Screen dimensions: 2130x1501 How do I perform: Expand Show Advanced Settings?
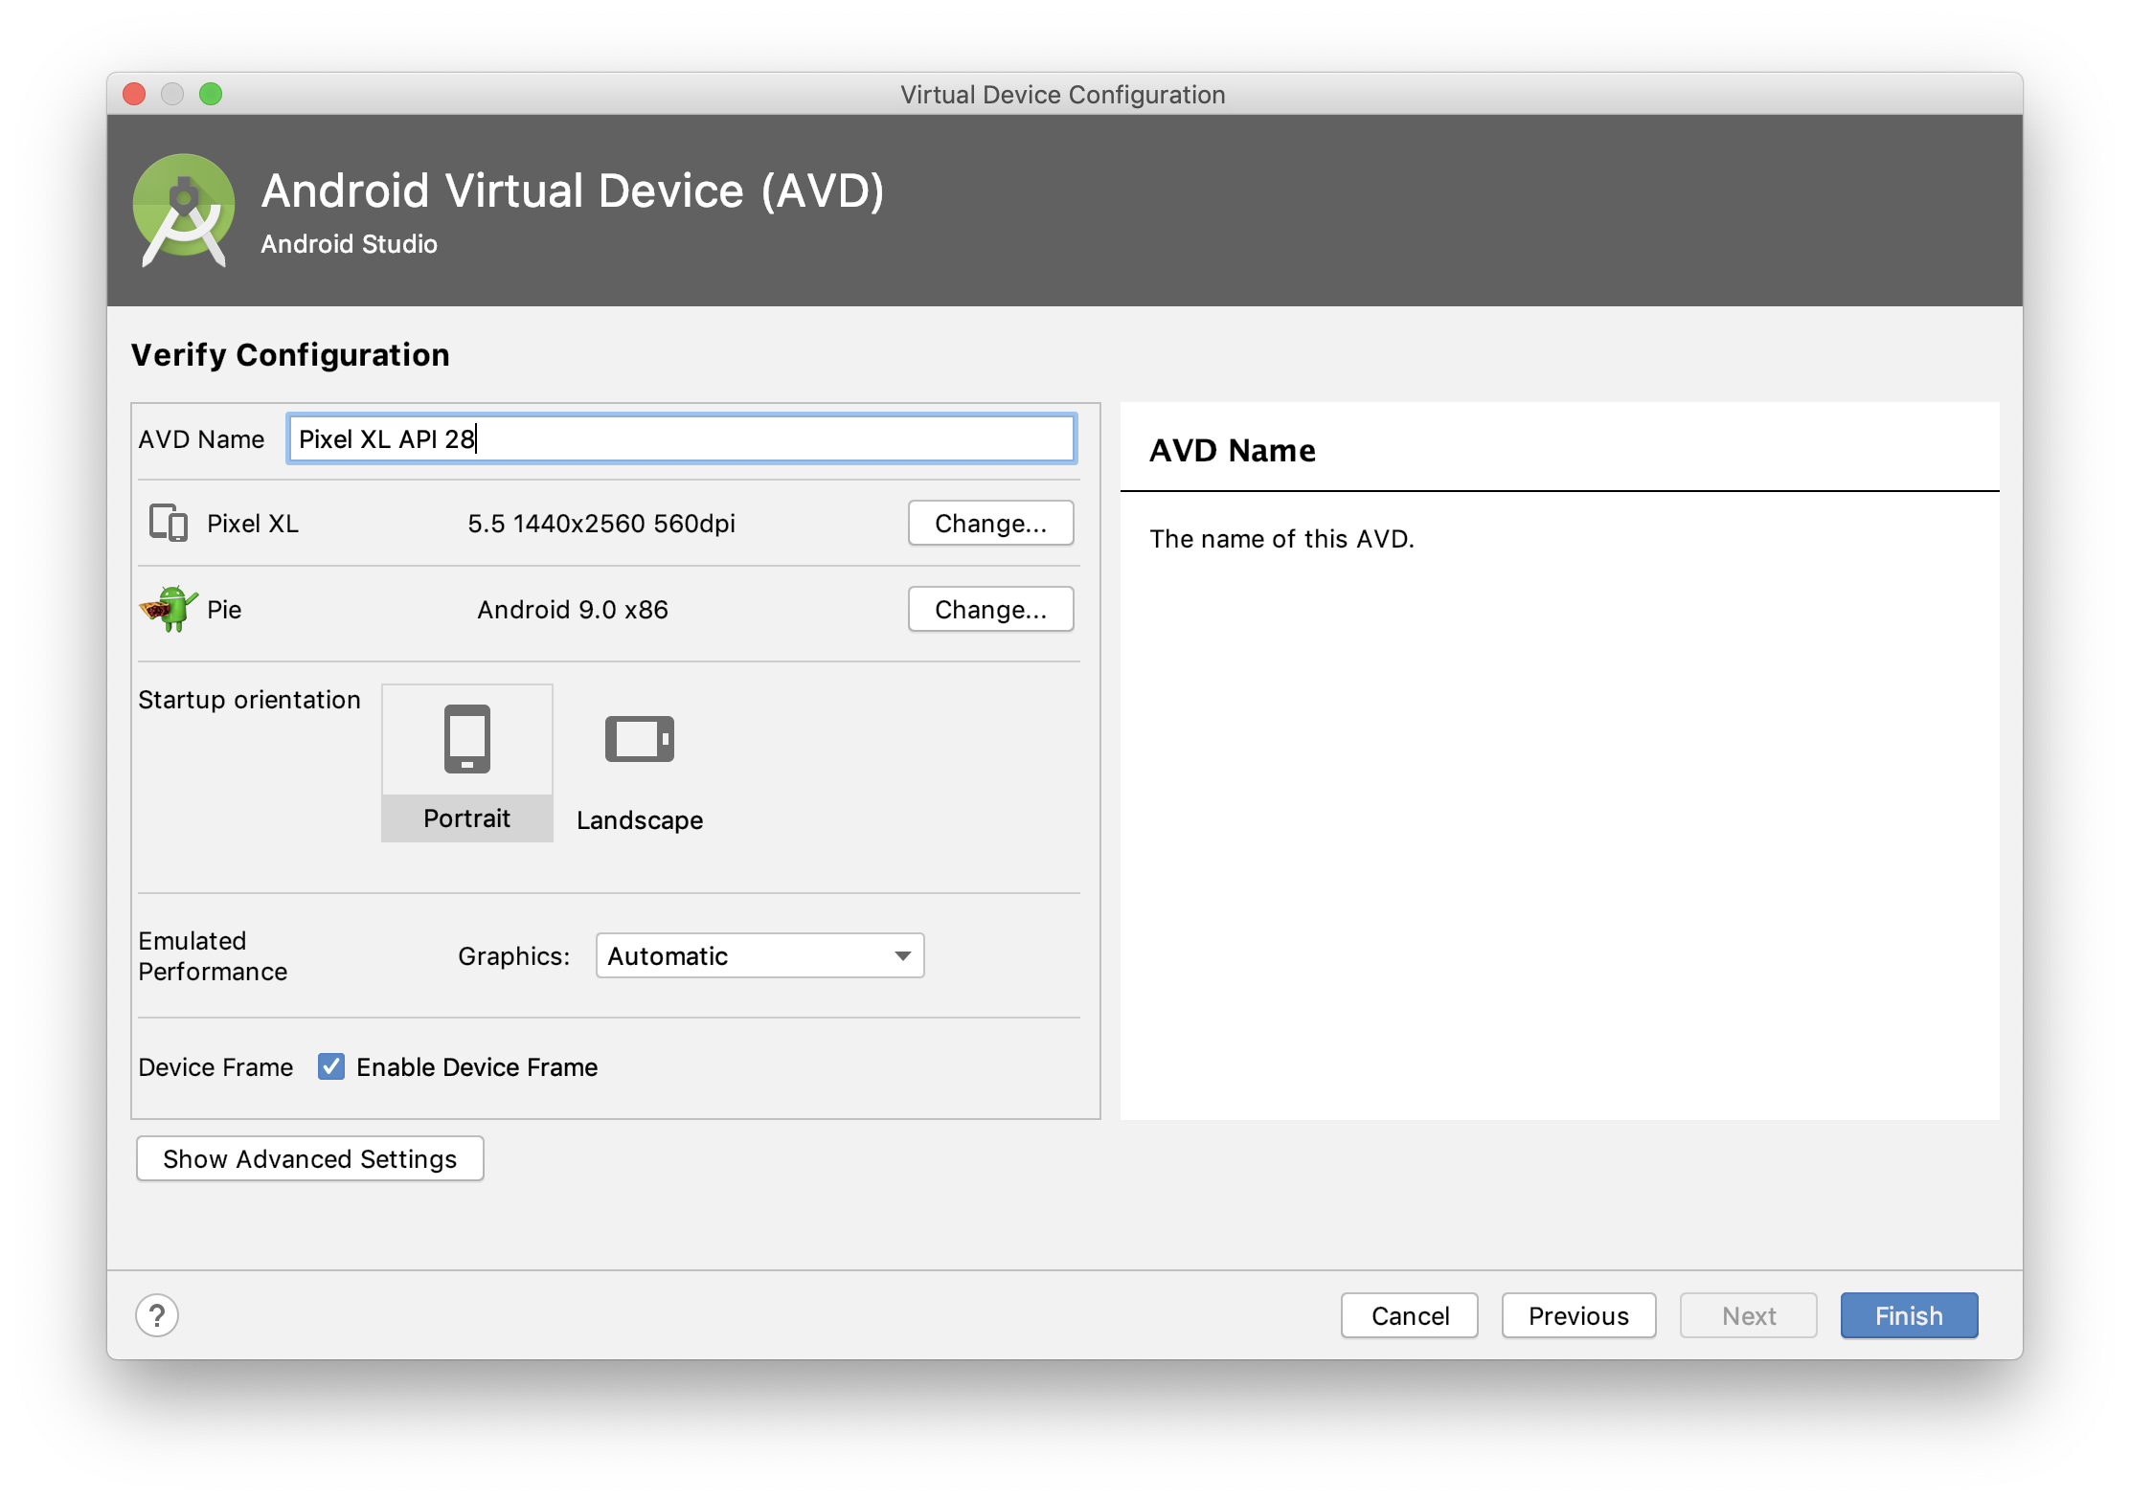(x=309, y=1158)
